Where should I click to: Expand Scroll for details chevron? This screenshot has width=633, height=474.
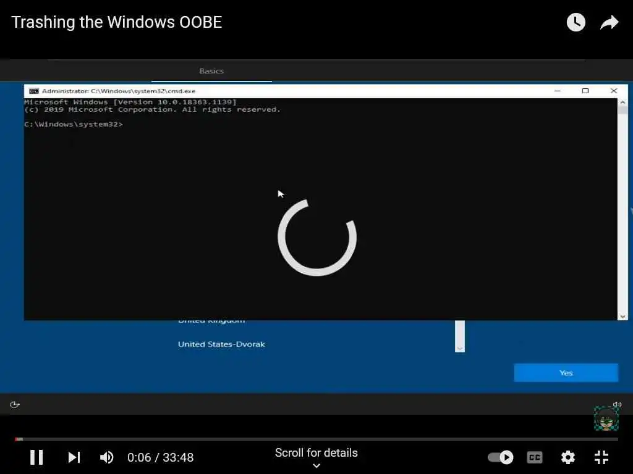316,465
